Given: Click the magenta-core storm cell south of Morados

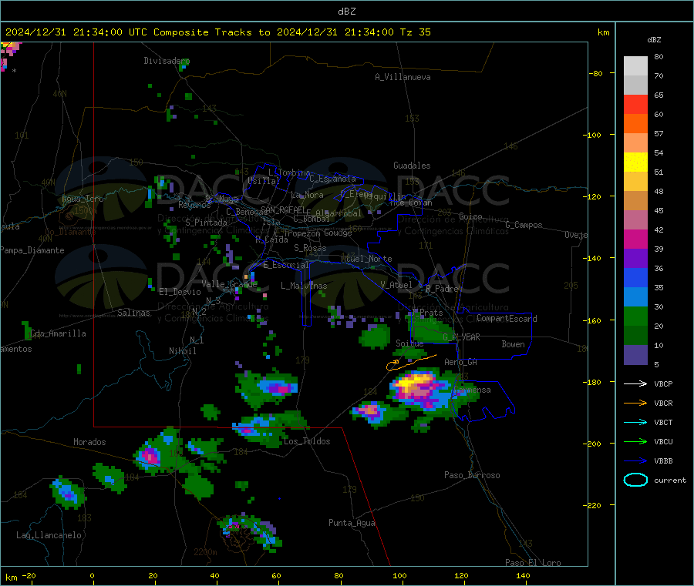Looking at the screenshot, I should (x=150, y=456).
